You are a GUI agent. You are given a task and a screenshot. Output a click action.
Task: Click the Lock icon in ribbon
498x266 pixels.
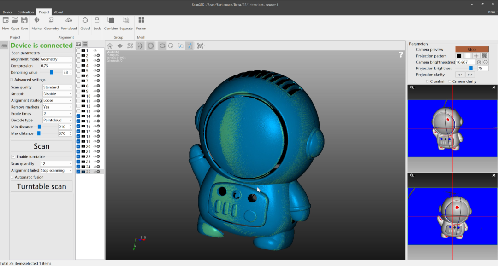pyautogui.click(x=97, y=21)
